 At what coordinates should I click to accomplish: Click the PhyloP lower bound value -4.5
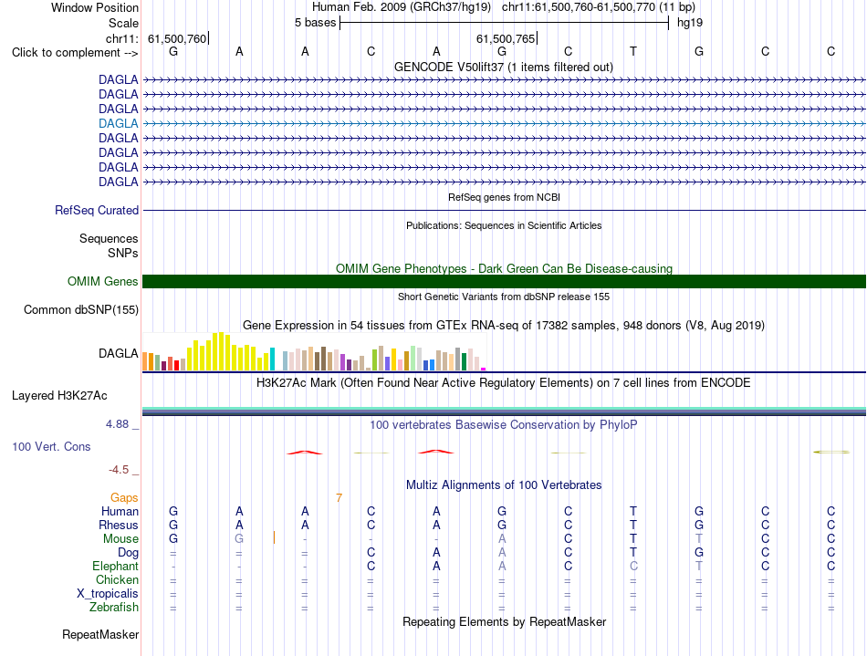(x=119, y=470)
